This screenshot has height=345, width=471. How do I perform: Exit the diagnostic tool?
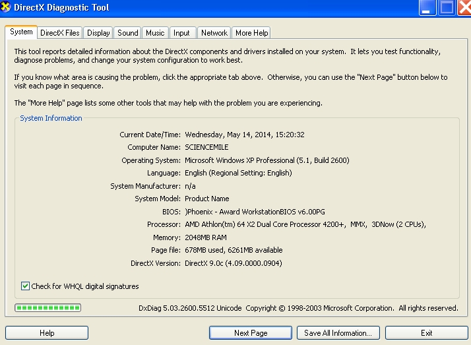click(427, 332)
